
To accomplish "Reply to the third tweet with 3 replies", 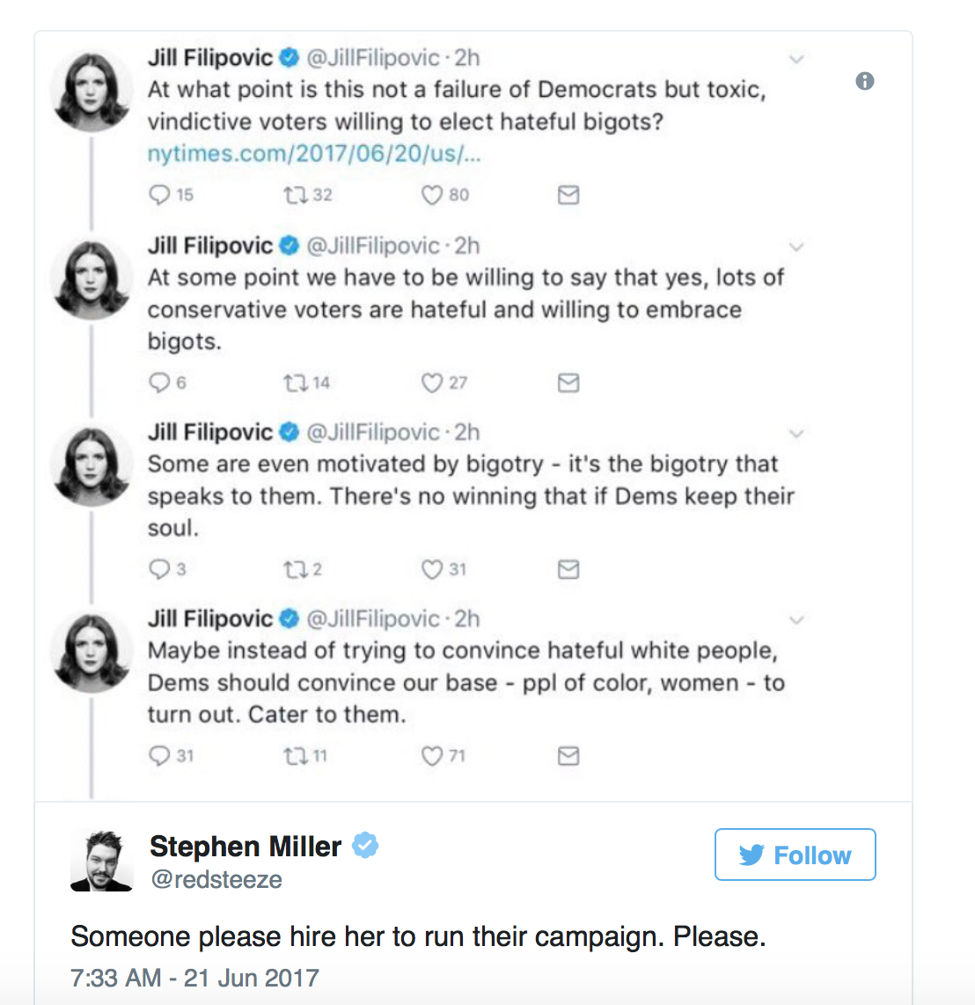I will click(159, 569).
